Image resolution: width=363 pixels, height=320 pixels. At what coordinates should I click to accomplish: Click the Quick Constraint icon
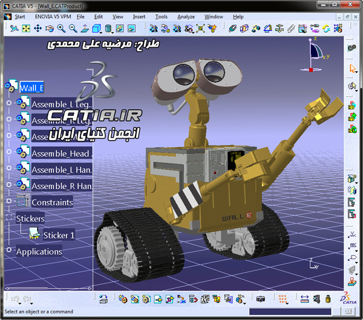coord(303,28)
